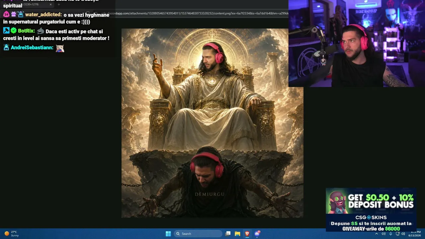Click the DEMIURGU text on the artwork
Image resolution: width=425 pixels, height=239 pixels.
[210, 194]
